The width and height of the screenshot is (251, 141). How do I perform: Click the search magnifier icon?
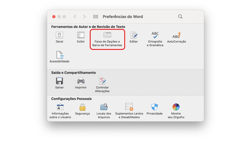[x=180, y=17]
